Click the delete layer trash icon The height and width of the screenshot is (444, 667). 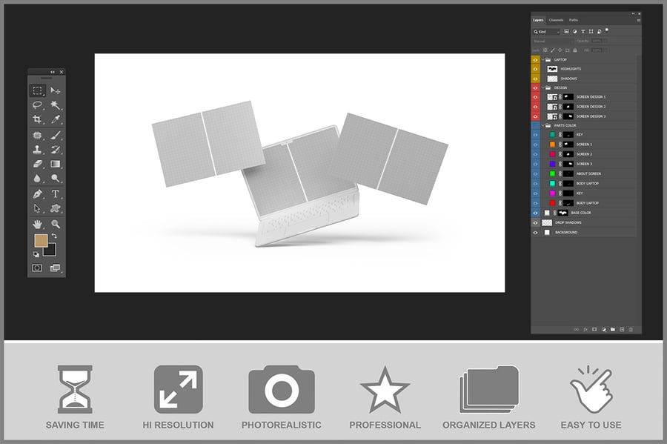point(631,329)
